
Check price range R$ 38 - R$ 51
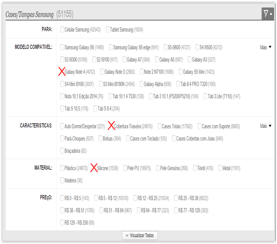tap(62, 210)
